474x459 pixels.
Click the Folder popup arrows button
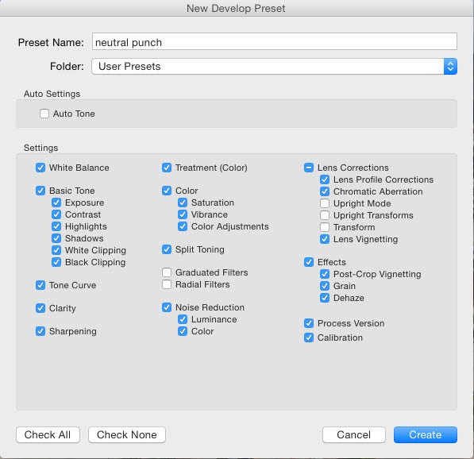point(450,67)
